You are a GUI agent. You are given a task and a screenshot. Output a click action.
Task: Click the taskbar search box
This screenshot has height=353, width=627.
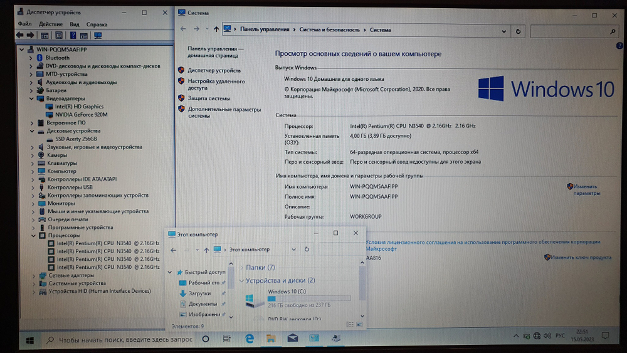(119, 339)
